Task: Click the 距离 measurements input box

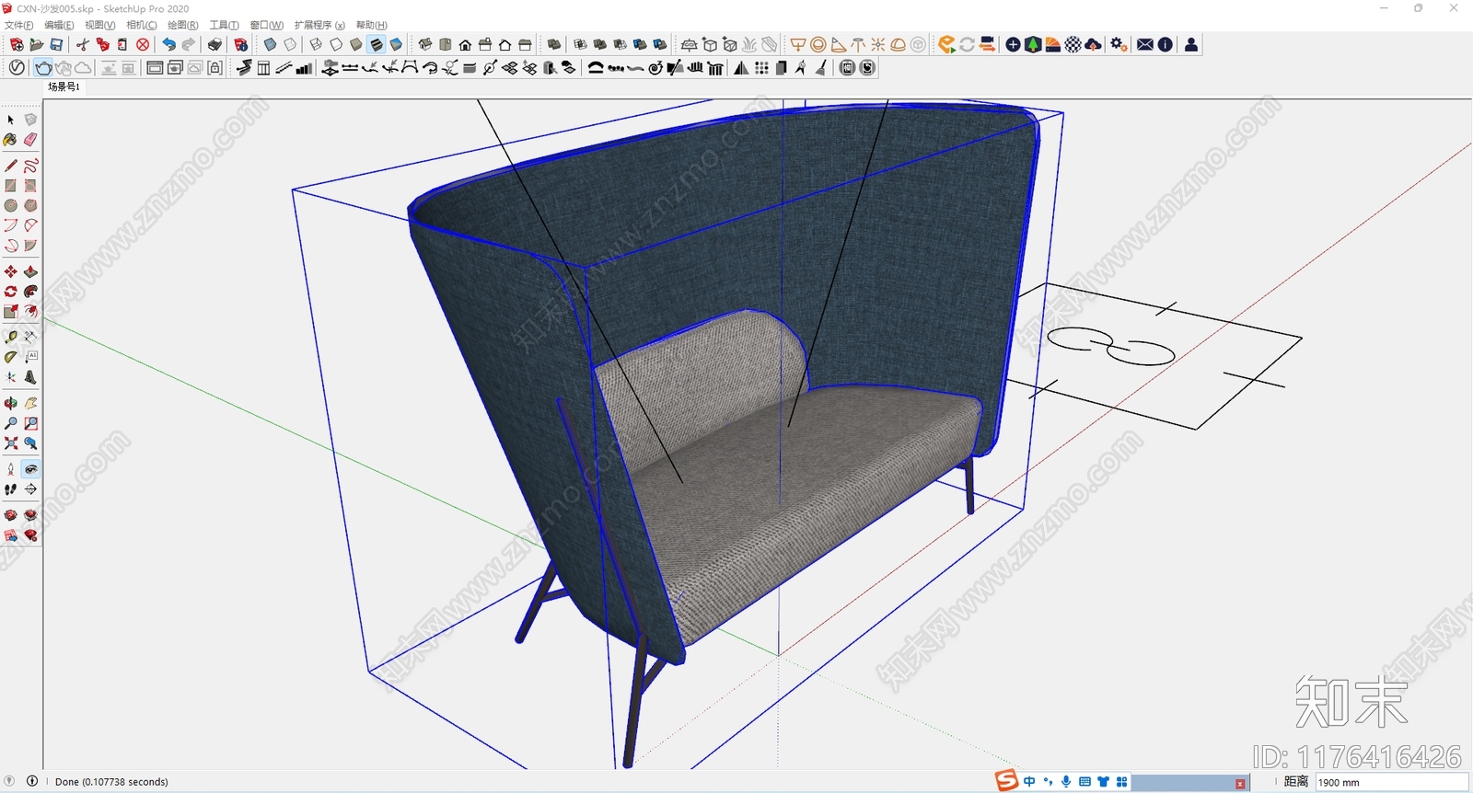Action: point(1391,782)
